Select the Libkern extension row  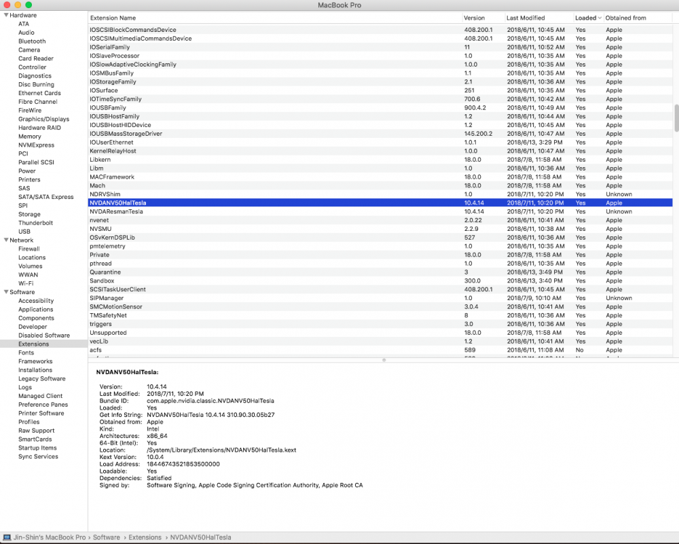(380, 160)
